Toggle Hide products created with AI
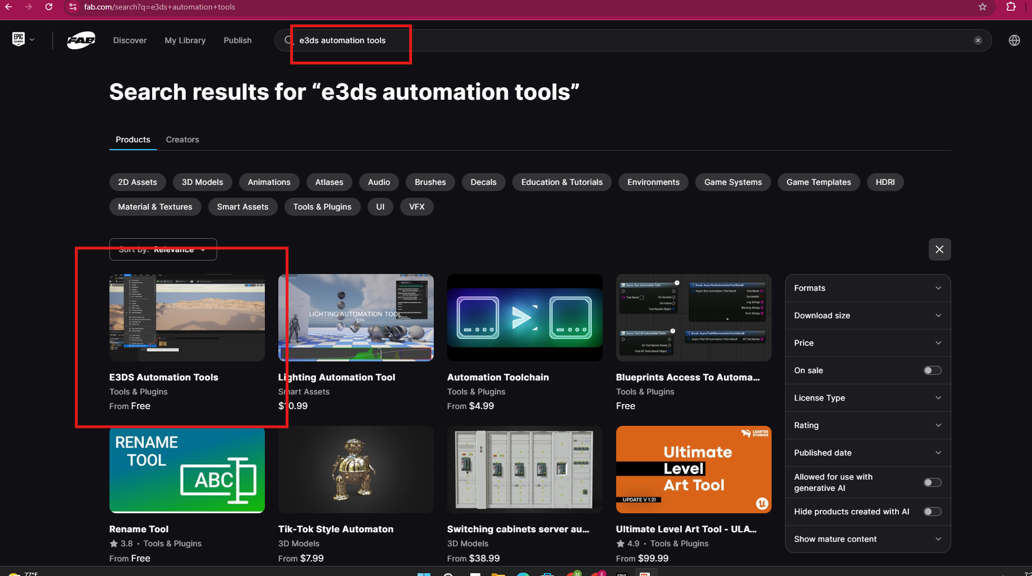 click(x=932, y=512)
